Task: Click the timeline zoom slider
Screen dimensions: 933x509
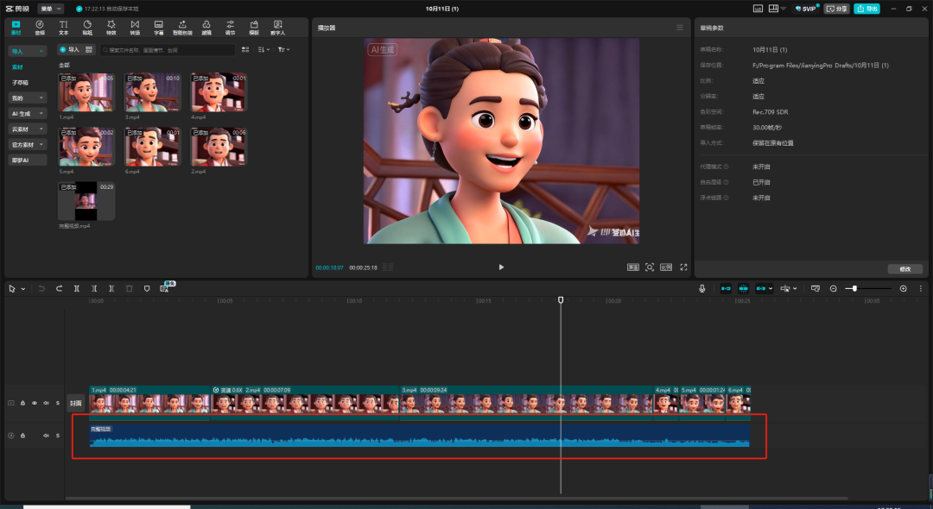Action: (x=855, y=288)
